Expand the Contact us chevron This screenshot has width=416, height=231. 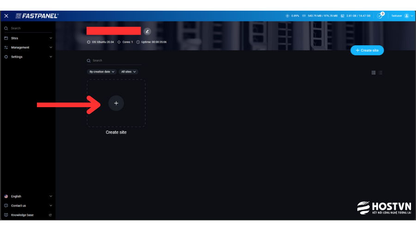tap(51, 206)
